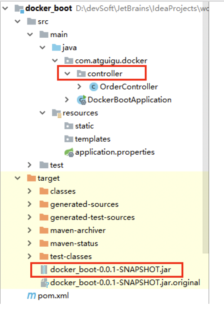Click the blue java source folder icon

pyautogui.click(x=56, y=48)
